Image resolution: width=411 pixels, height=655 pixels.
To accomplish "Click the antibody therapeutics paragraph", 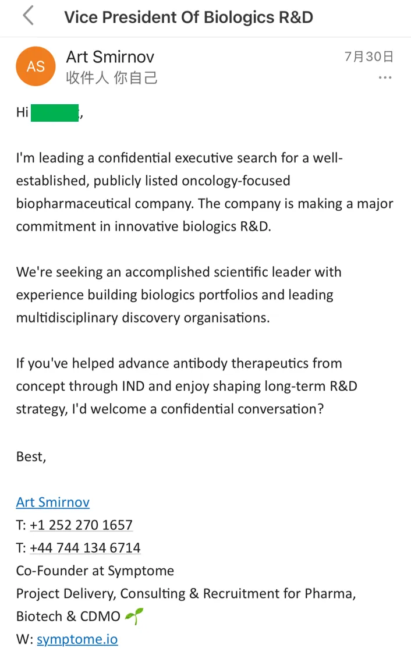I will (187, 386).
